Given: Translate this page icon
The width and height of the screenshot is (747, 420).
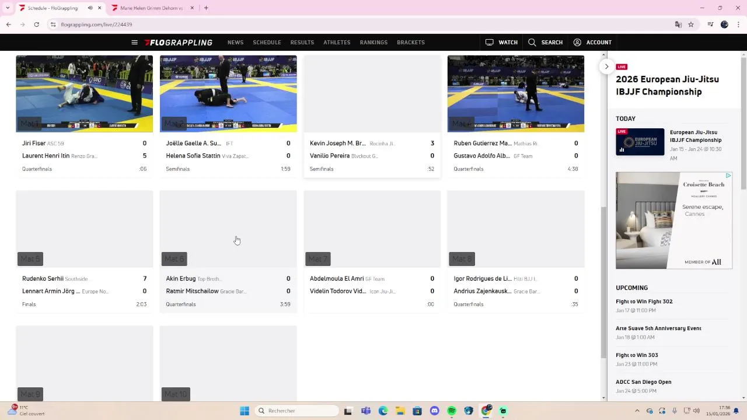Looking at the screenshot, I should click(678, 24).
